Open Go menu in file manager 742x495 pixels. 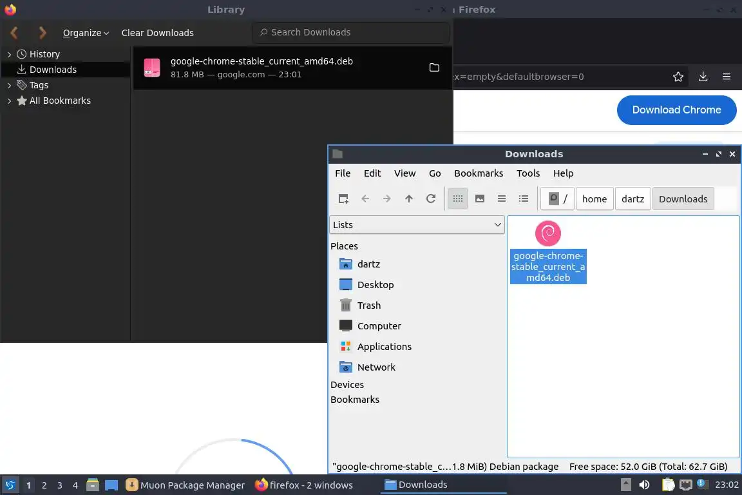[x=435, y=173]
